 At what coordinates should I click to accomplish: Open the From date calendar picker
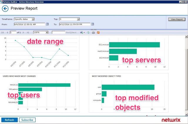pyautogui.click(x=47, y=24)
